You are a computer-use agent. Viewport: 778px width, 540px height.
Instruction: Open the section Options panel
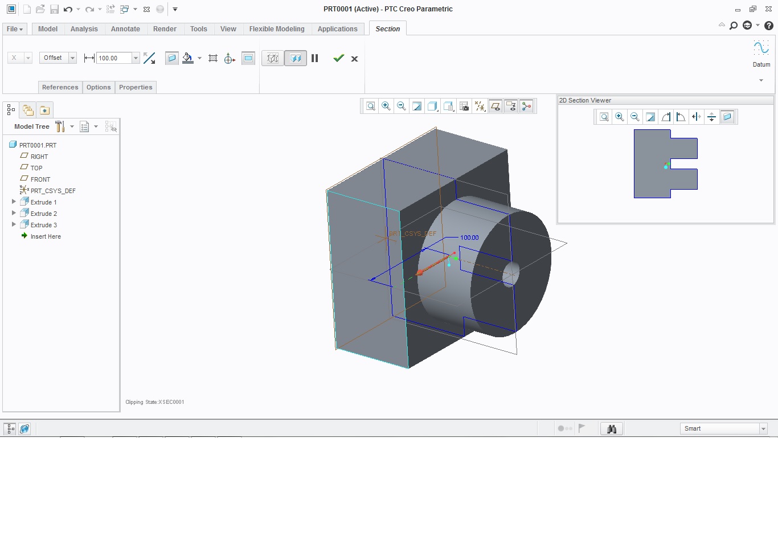pyautogui.click(x=99, y=87)
